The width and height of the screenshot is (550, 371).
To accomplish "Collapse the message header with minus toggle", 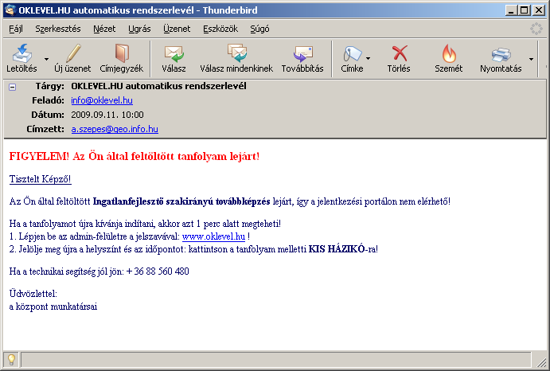I will coord(12,87).
